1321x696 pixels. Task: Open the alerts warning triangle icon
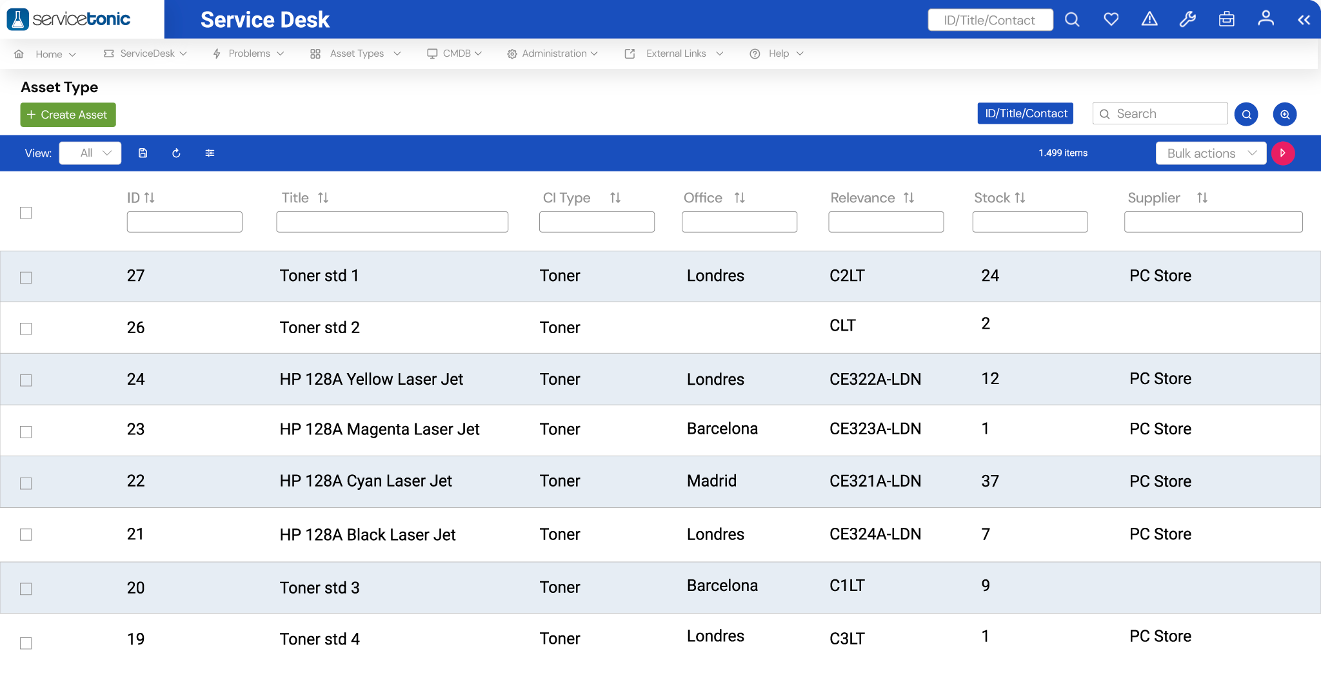[1149, 19]
